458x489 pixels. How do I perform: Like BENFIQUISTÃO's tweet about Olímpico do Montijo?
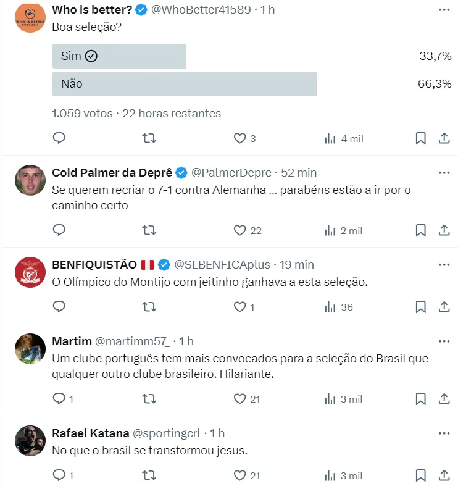point(240,307)
